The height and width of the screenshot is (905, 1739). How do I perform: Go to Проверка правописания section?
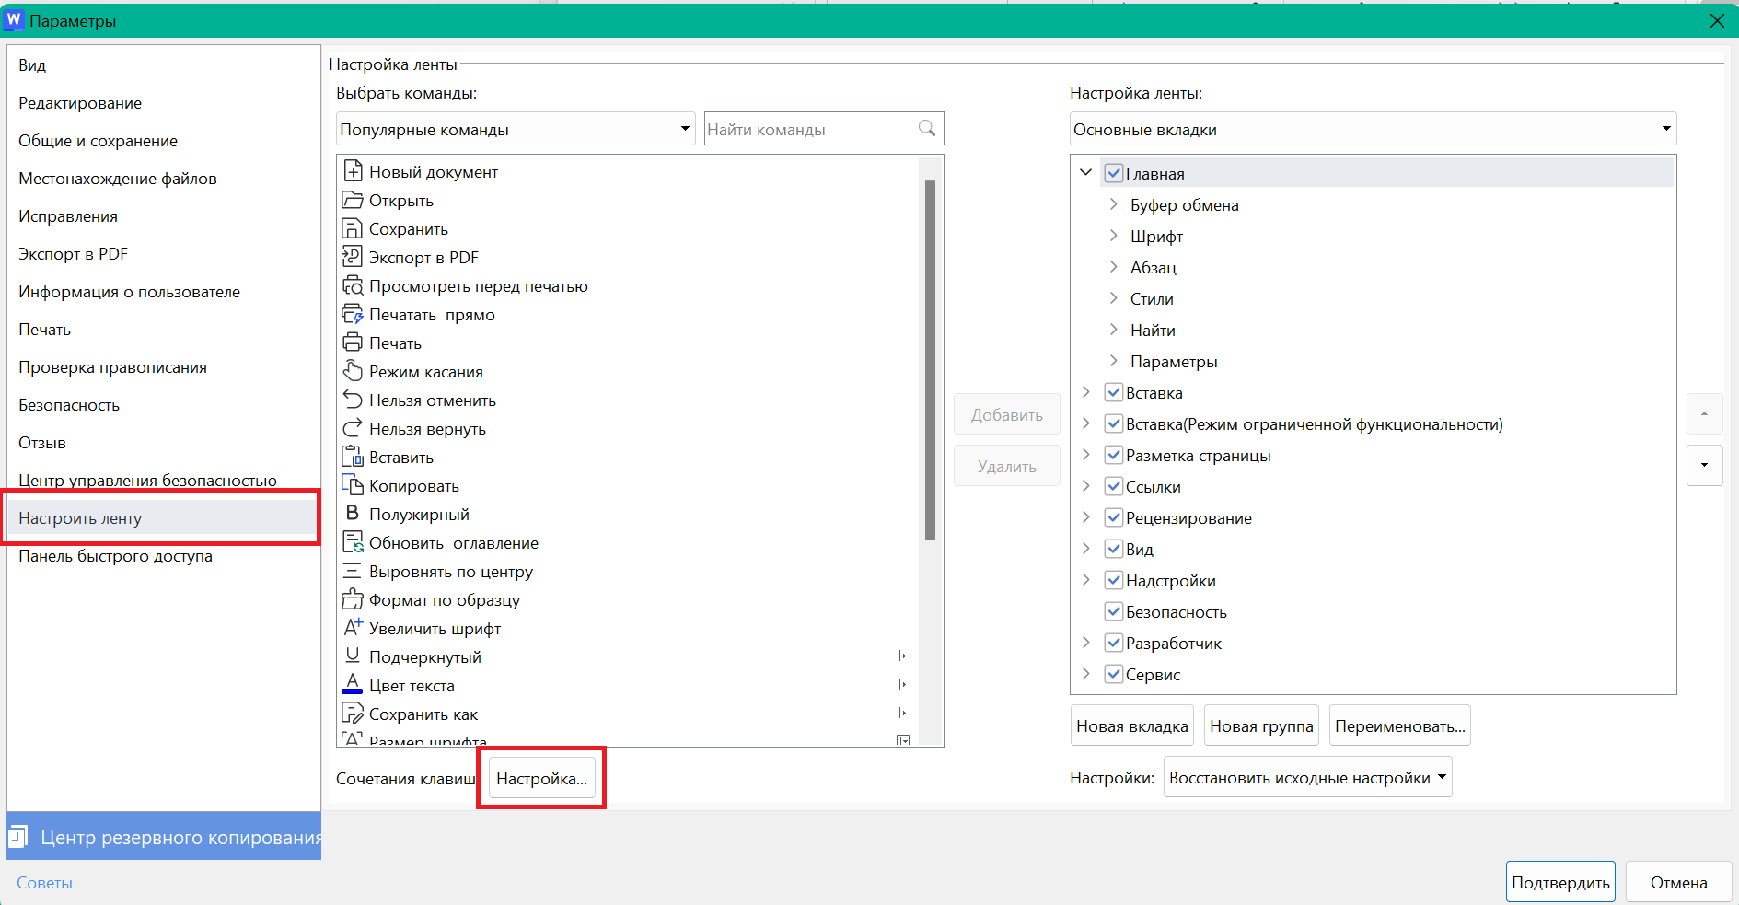click(x=164, y=367)
